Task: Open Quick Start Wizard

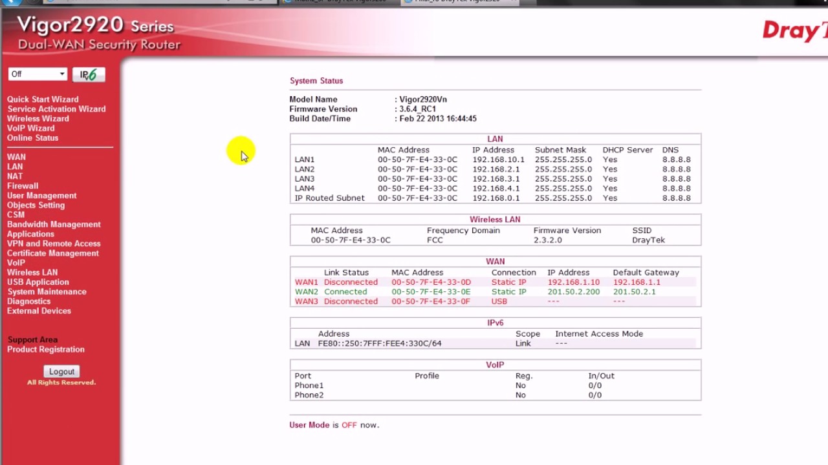Action: pyautogui.click(x=43, y=99)
